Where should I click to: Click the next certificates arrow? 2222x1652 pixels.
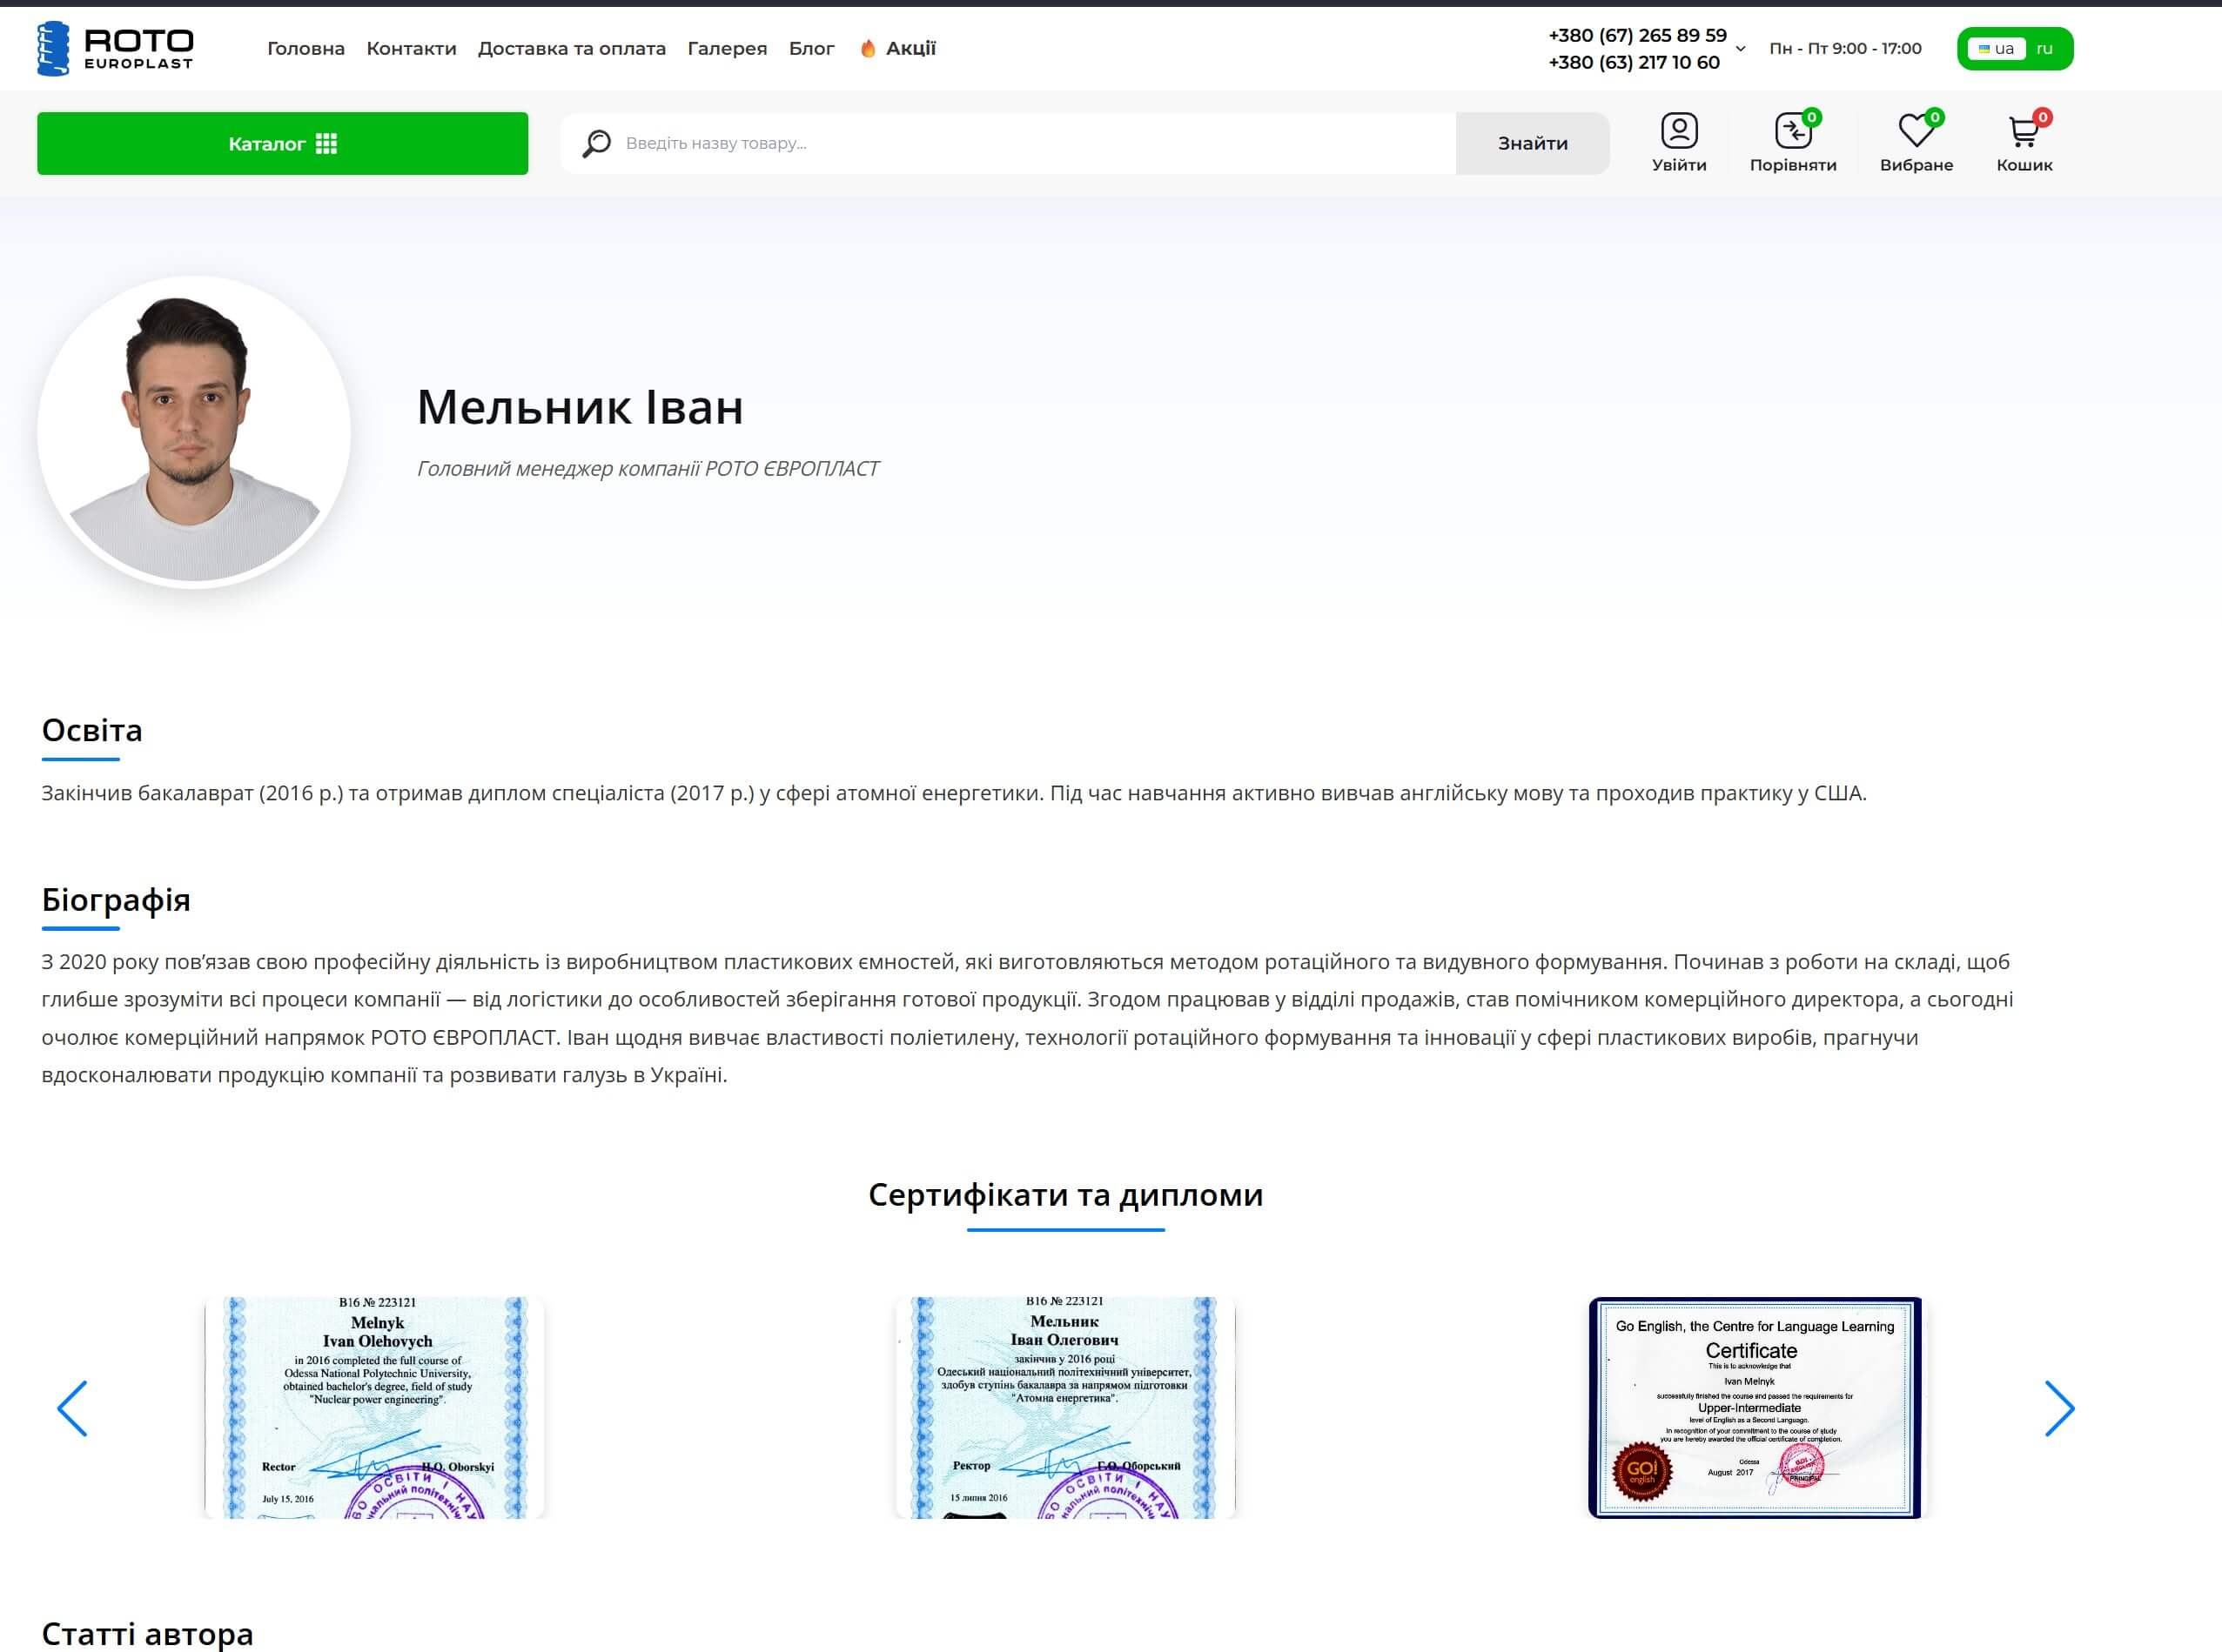(2059, 1408)
